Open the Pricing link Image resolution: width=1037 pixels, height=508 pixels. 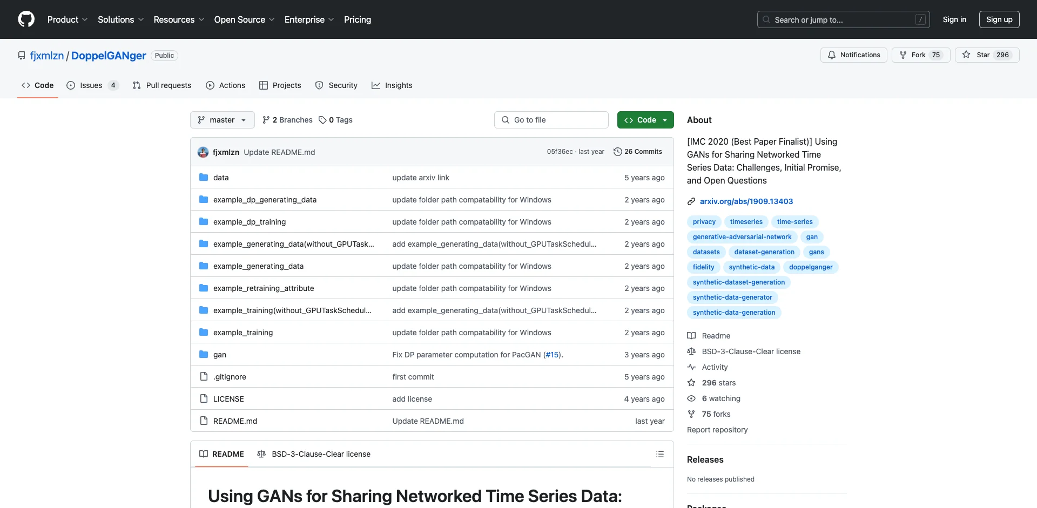tap(358, 19)
